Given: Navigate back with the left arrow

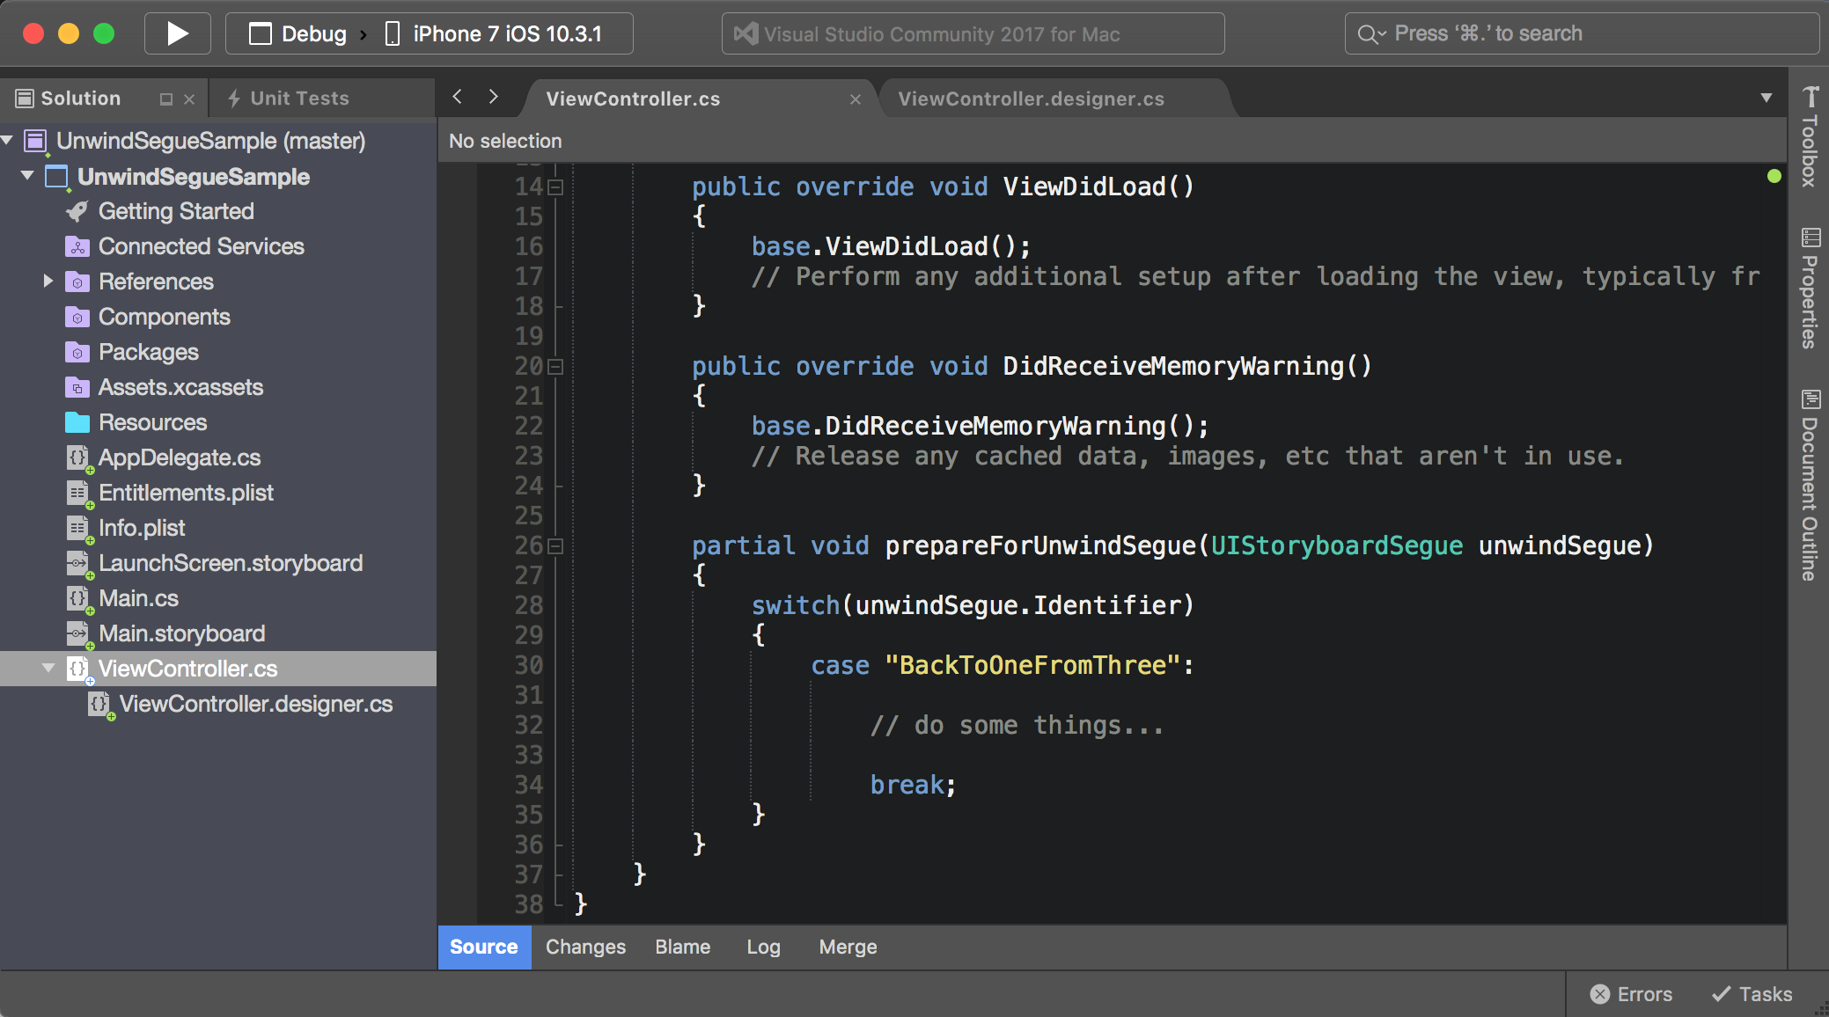Looking at the screenshot, I should [x=458, y=97].
